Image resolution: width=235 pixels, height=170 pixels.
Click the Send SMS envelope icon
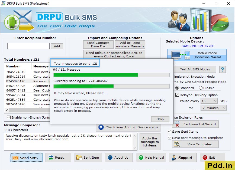(x=15, y=158)
